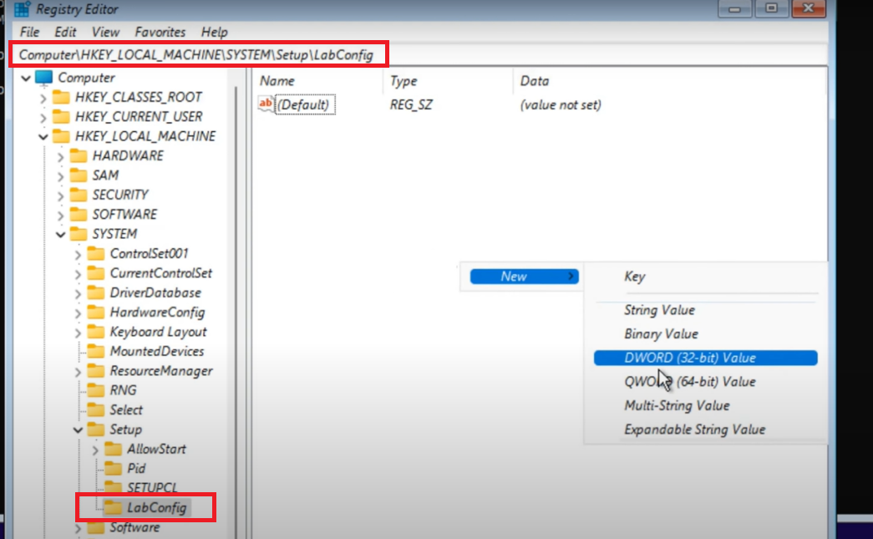This screenshot has height=539, width=873.
Task: Click the Select folder icon
Action: coord(96,409)
